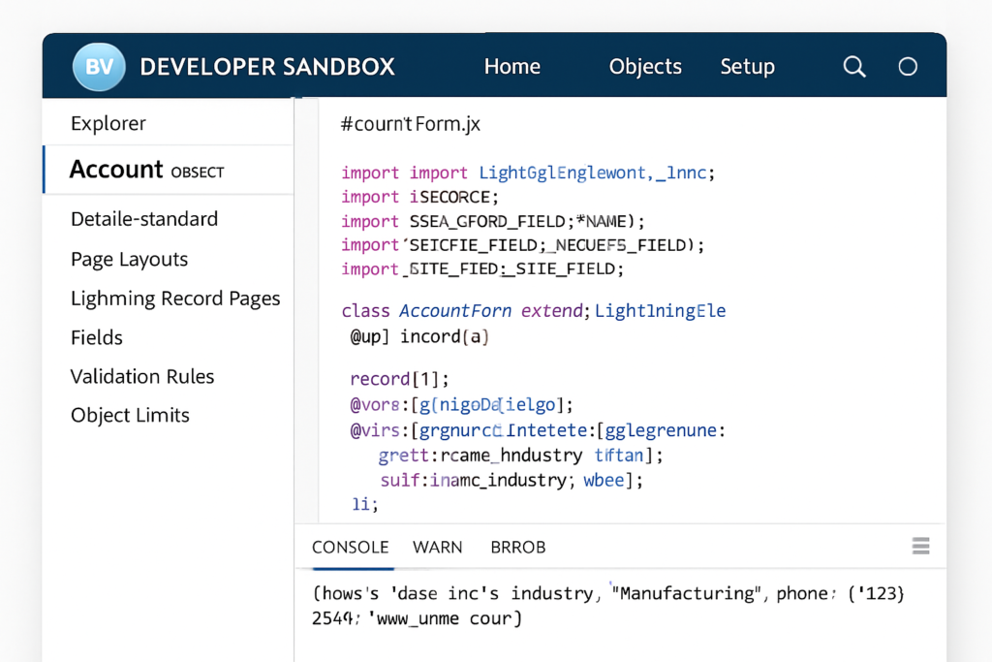Check Object Limits
The width and height of the screenshot is (992, 662).
pos(130,415)
